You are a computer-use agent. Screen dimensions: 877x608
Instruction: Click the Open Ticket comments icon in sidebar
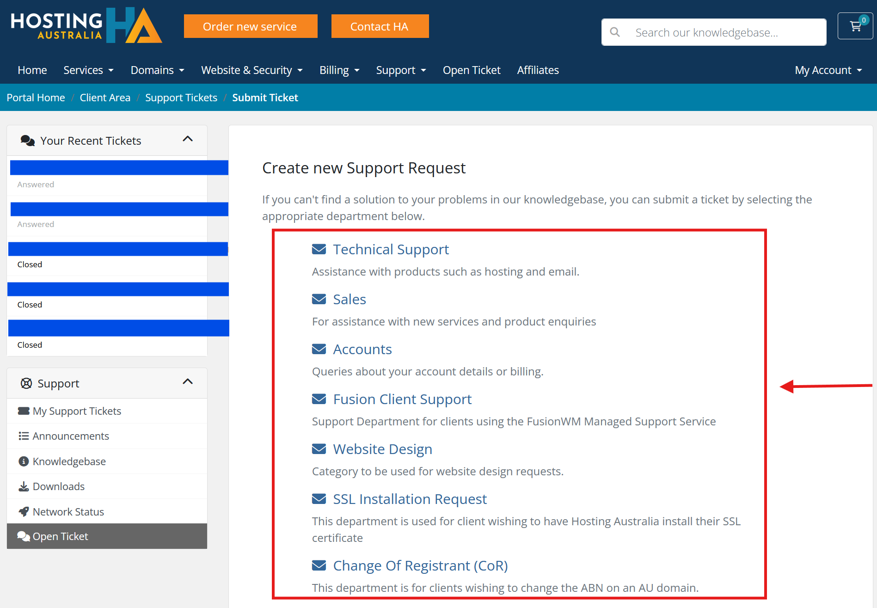pyautogui.click(x=24, y=536)
